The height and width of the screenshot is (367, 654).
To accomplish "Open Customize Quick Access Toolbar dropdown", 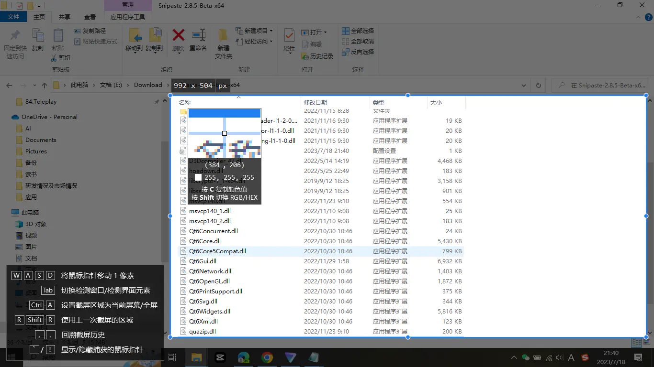I will click(x=39, y=6).
